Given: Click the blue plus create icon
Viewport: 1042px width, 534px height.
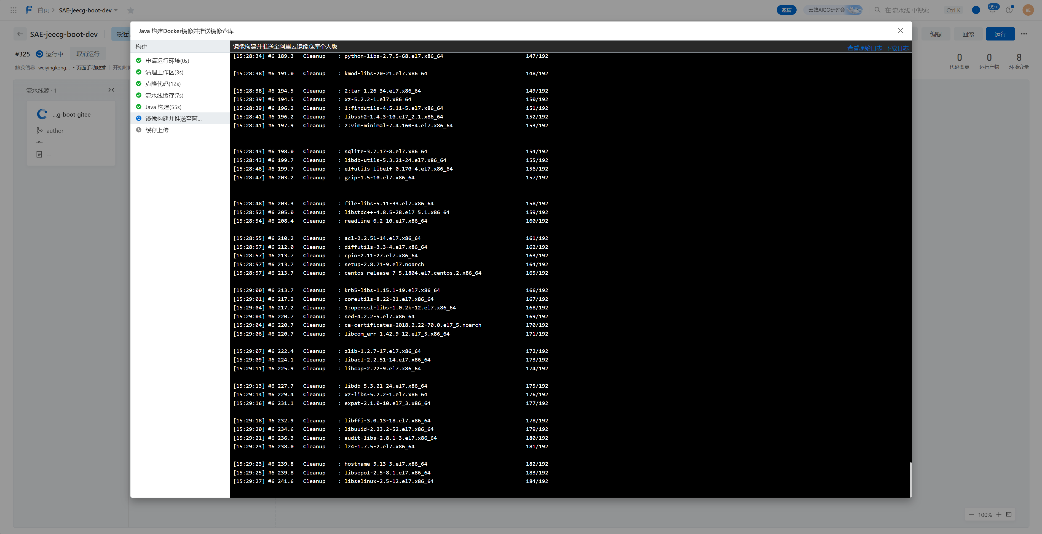Looking at the screenshot, I should 976,10.
